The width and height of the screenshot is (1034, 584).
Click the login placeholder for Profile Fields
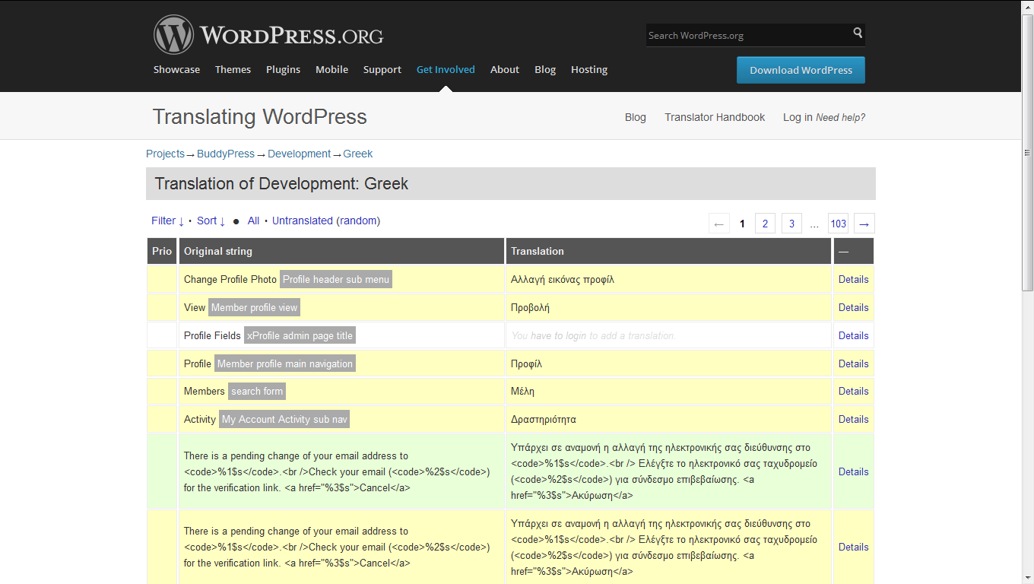(x=593, y=335)
